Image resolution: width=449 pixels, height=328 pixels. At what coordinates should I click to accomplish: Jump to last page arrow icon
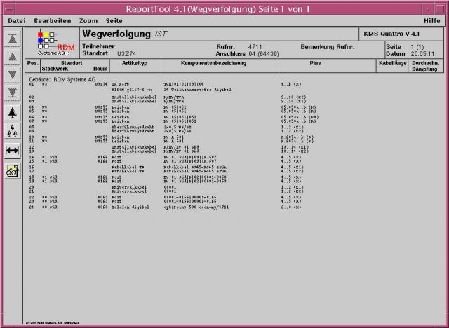point(13,93)
